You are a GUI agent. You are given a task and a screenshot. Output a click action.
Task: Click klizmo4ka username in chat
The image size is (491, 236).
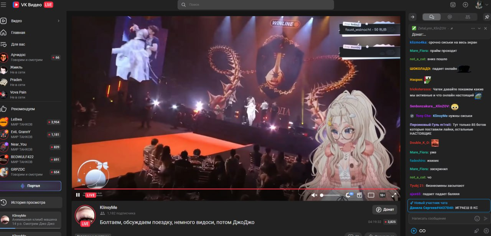click(x=418, y=42)
